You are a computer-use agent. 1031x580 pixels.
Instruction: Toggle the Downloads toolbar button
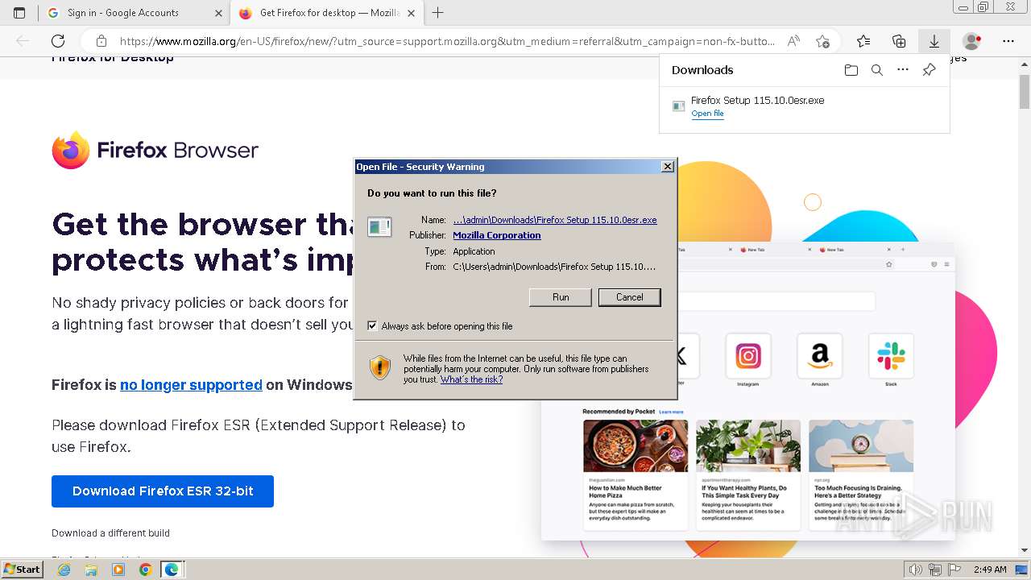coord(934,41)
